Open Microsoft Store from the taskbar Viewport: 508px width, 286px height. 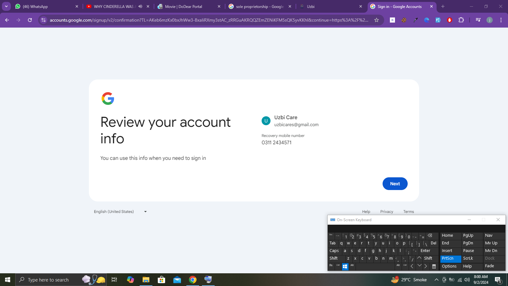(x=161, y=280)
